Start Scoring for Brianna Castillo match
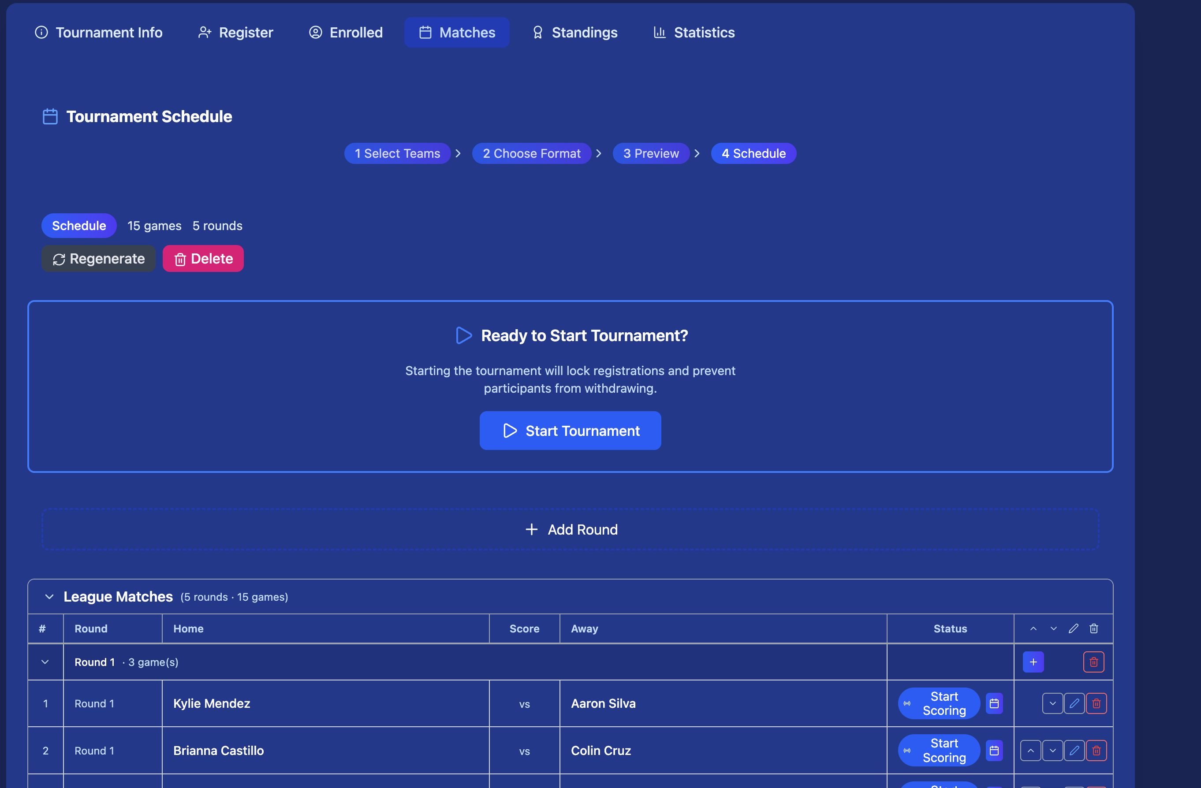The height and width of the screenshot is (788, 1201). click(939, 751)
